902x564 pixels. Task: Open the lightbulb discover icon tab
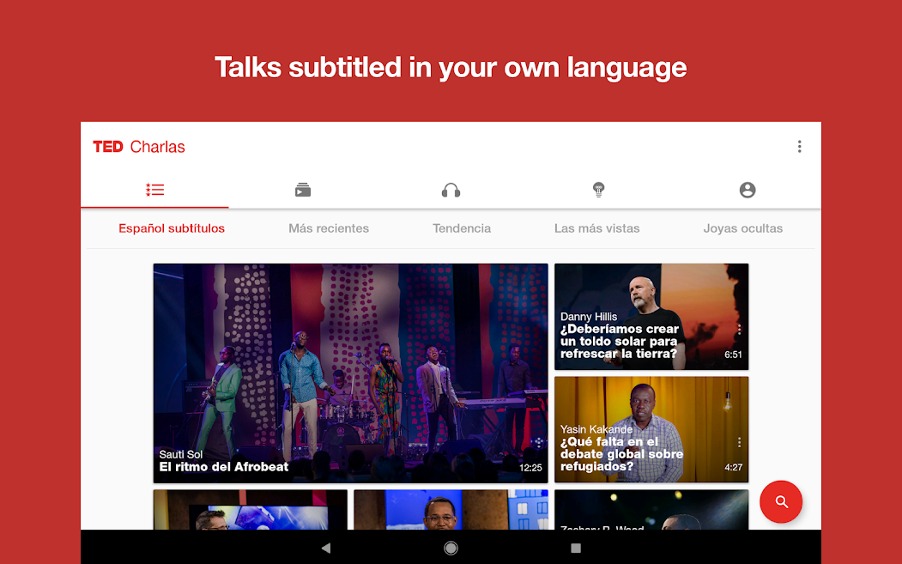pyautogui.click(x=599, y=190)
